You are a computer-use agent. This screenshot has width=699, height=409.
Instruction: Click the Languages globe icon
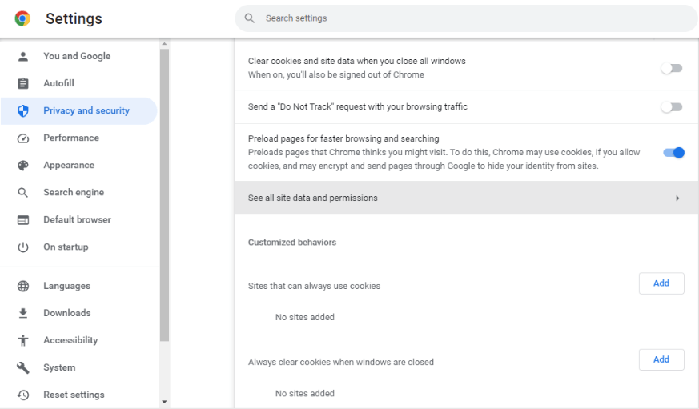(x=23, y=286)
